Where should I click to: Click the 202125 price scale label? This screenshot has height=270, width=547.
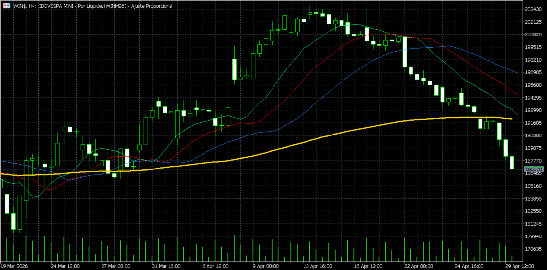click(x=532, y=22)
